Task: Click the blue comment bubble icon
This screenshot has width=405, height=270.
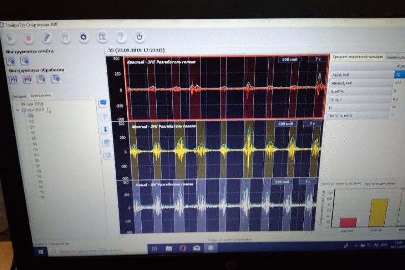Action: click(103, 103)
